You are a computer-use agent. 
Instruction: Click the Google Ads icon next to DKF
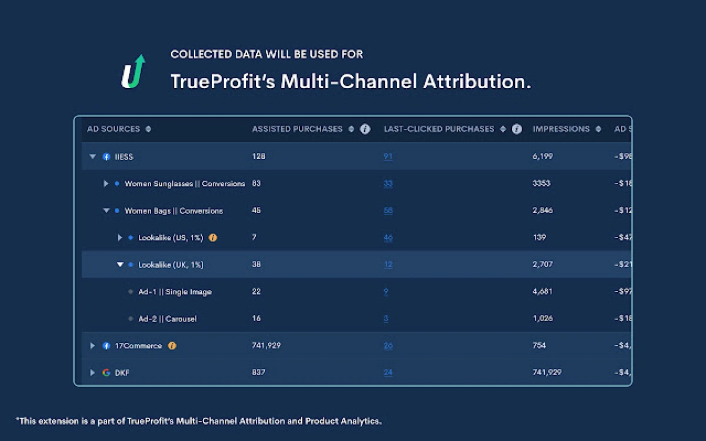106,372
